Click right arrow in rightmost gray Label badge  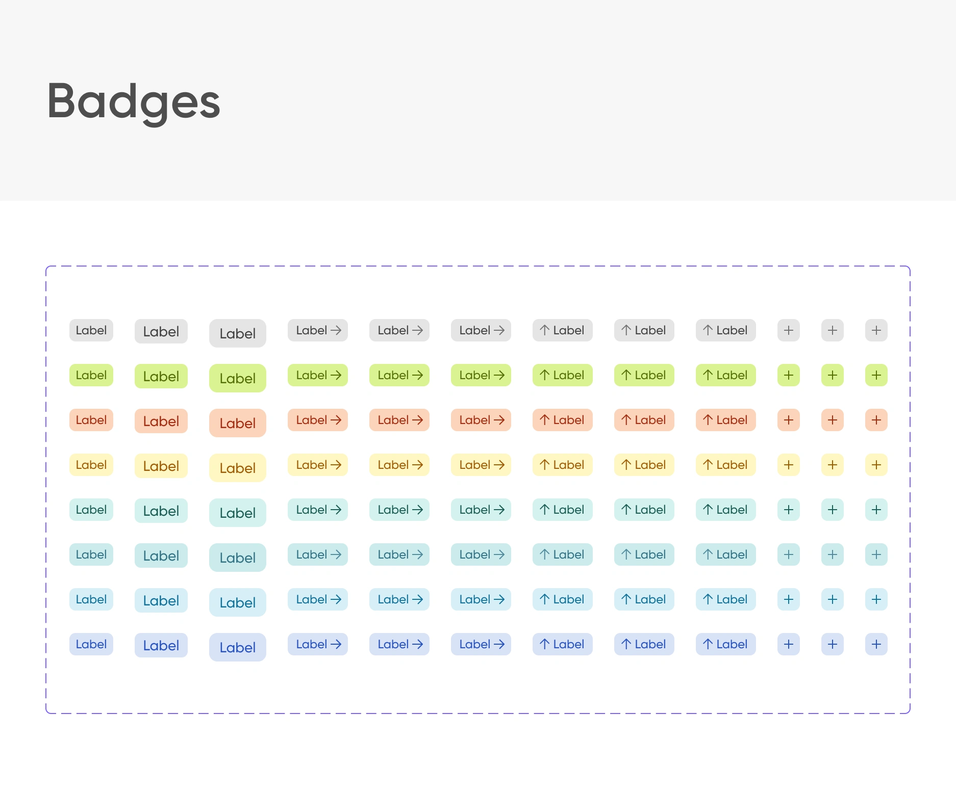pyautogui.click(x=499, y=330)
